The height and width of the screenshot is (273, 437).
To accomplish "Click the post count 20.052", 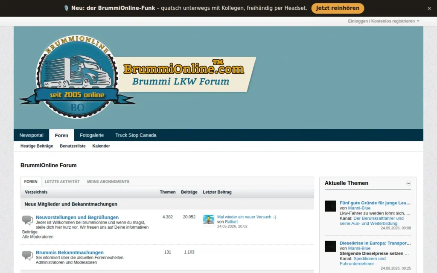I will pyautogui.click(x=189, y=217).
